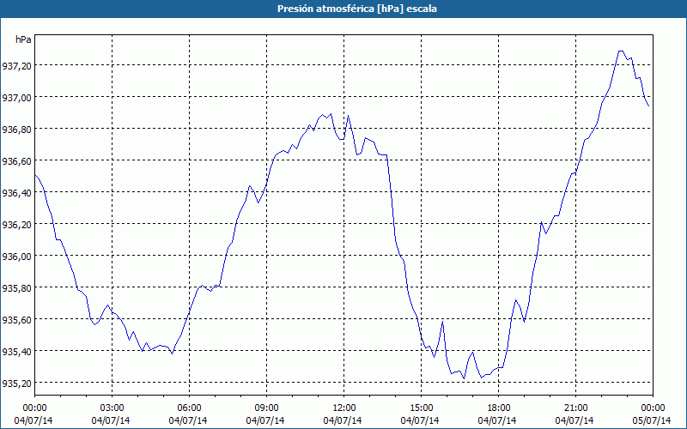Click the 21:00 time axis label

[x=575, y=408]
